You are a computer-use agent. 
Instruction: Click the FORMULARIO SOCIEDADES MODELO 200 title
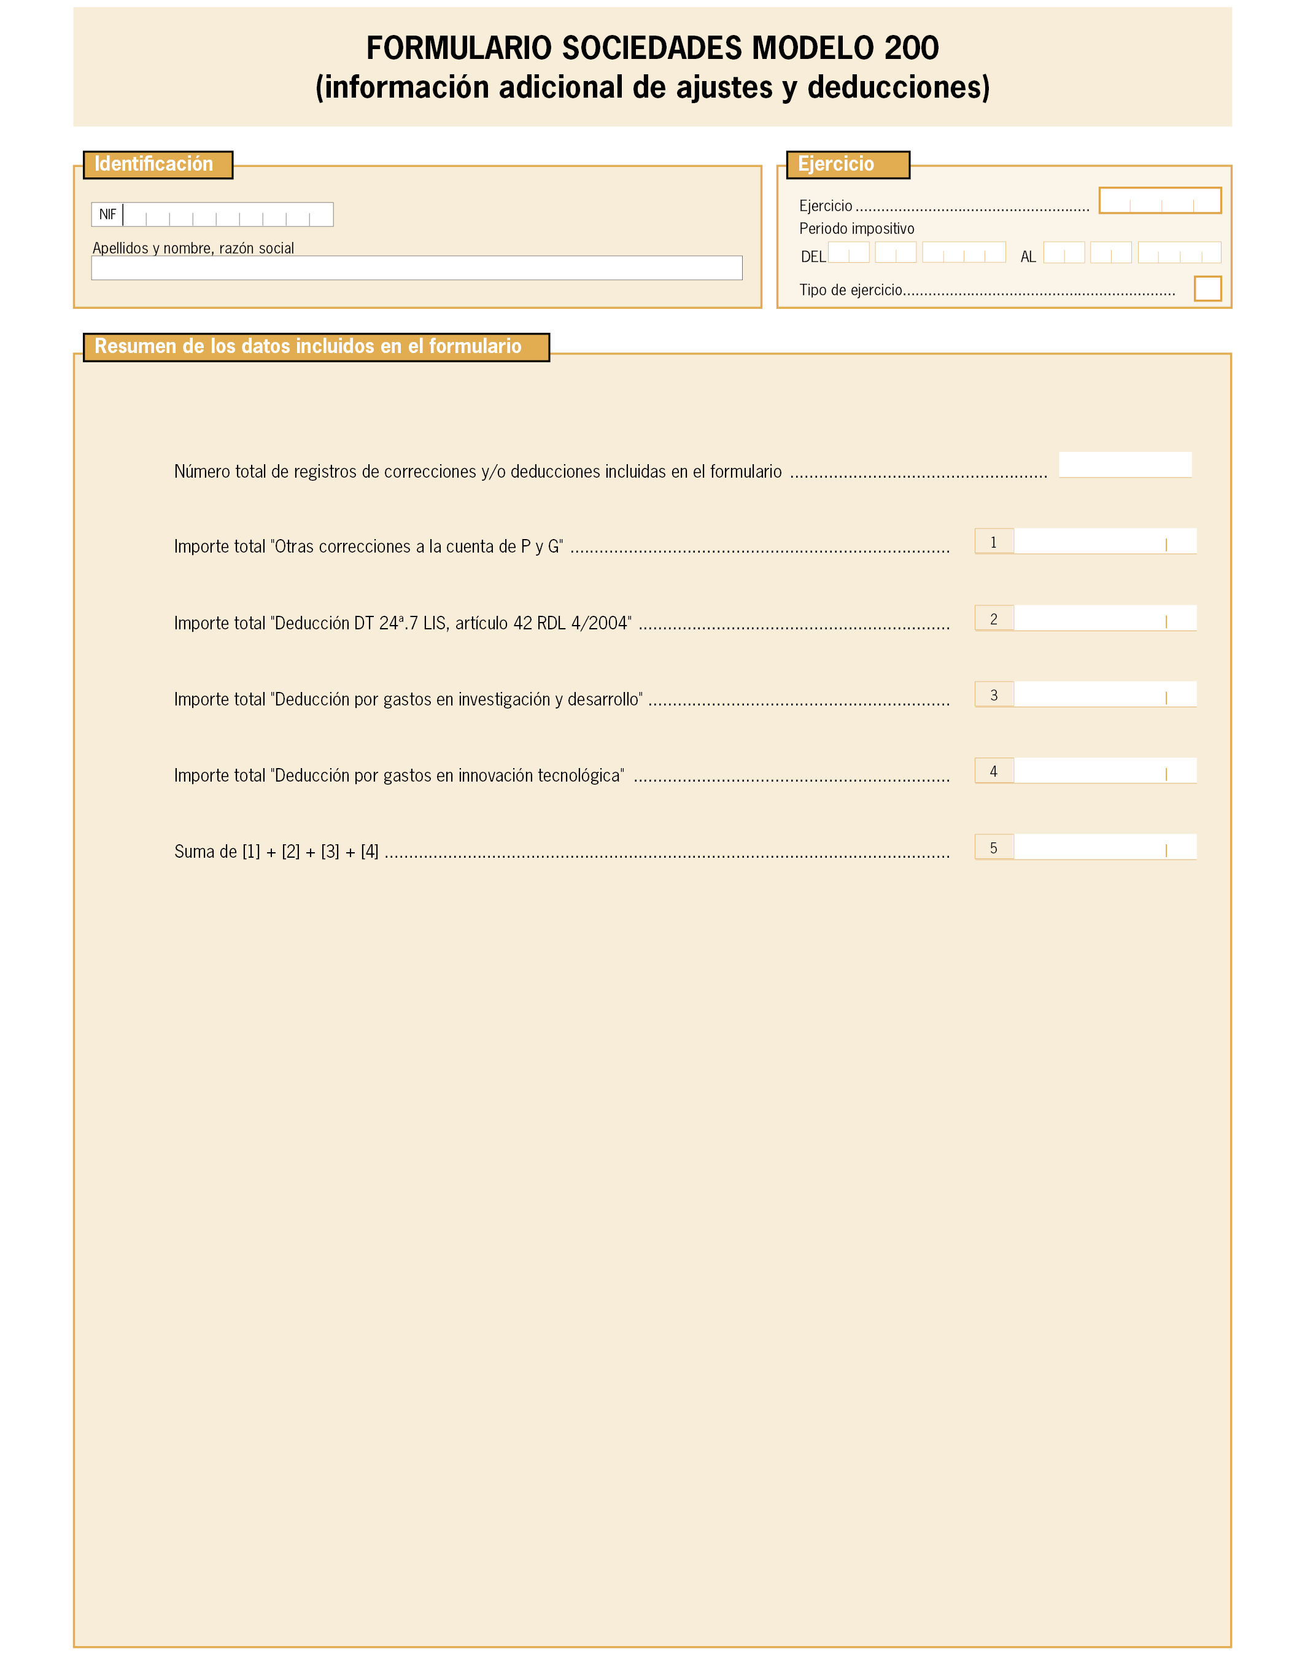point(652,47)
